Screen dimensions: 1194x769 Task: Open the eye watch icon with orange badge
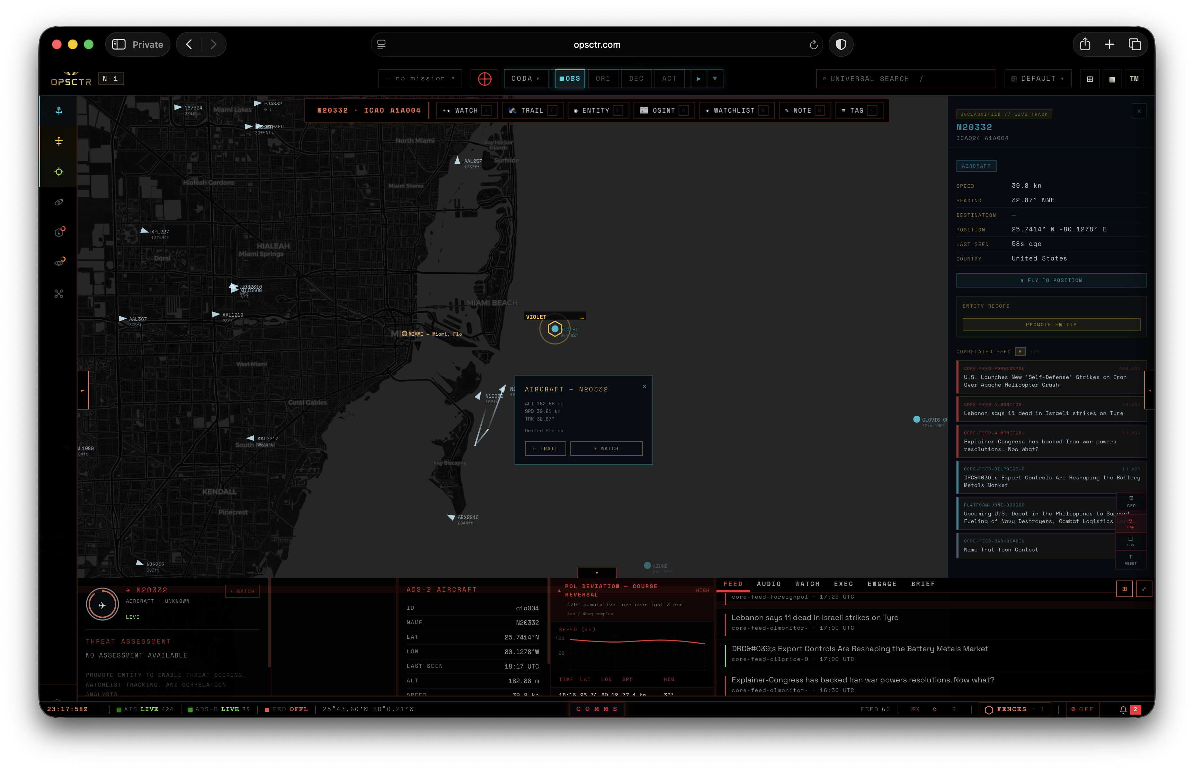(x=59, y=263)
